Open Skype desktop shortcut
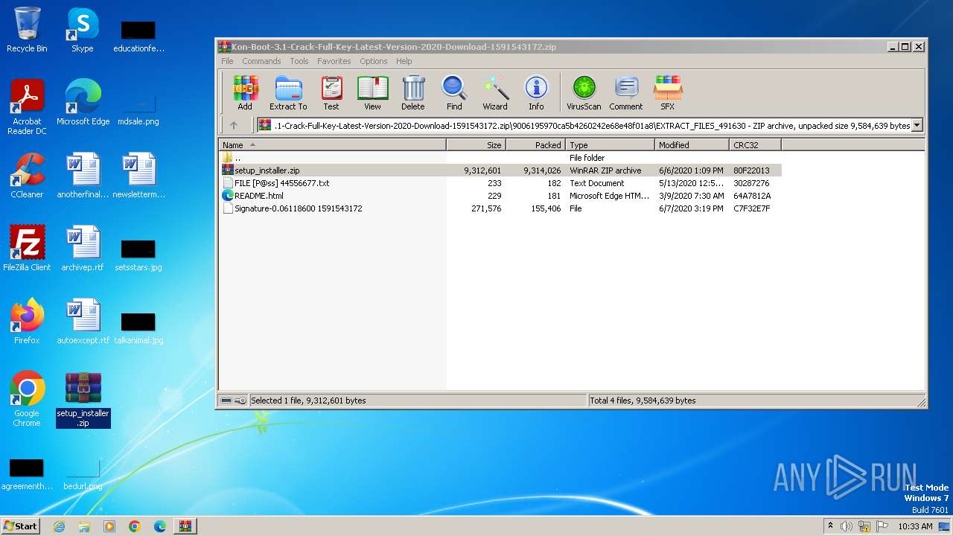Image resolution: width=953 pixels, height=536 pixels. pyautogui.click(x=83, y=30)
